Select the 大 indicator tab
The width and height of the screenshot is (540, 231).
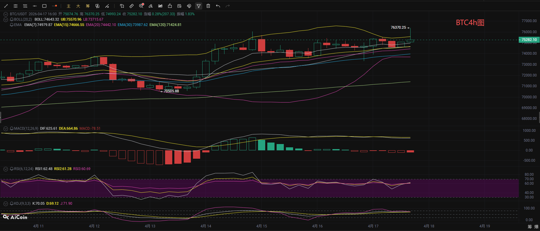(78, 6)
